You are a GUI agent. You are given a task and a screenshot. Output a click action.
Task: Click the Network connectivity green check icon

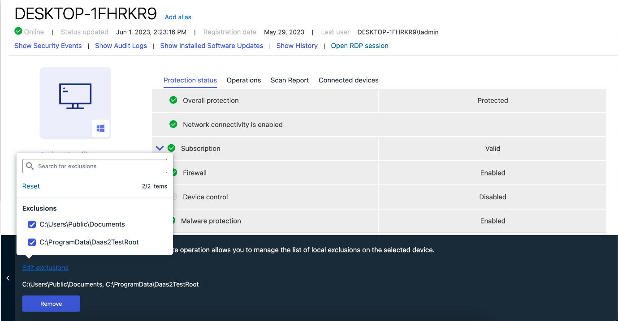(173, 124)
